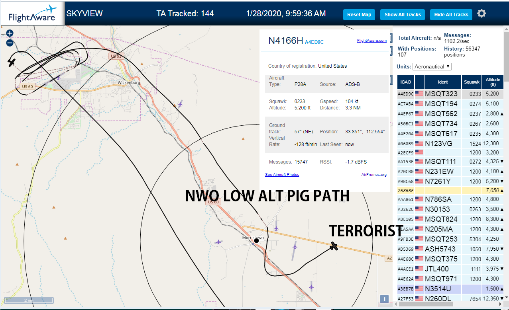Screen dimensions: 509x310
Task: Select the purple aircraft icon above US 60 shield
Action: (x=59, y=77)
